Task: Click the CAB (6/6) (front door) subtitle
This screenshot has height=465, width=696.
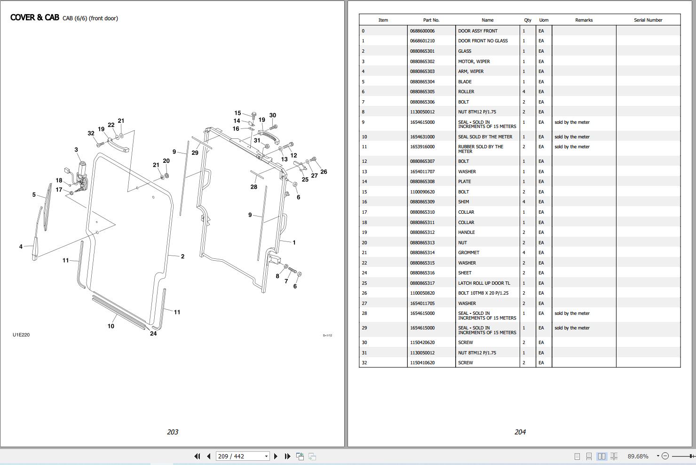Action: (x=90, y=18)
